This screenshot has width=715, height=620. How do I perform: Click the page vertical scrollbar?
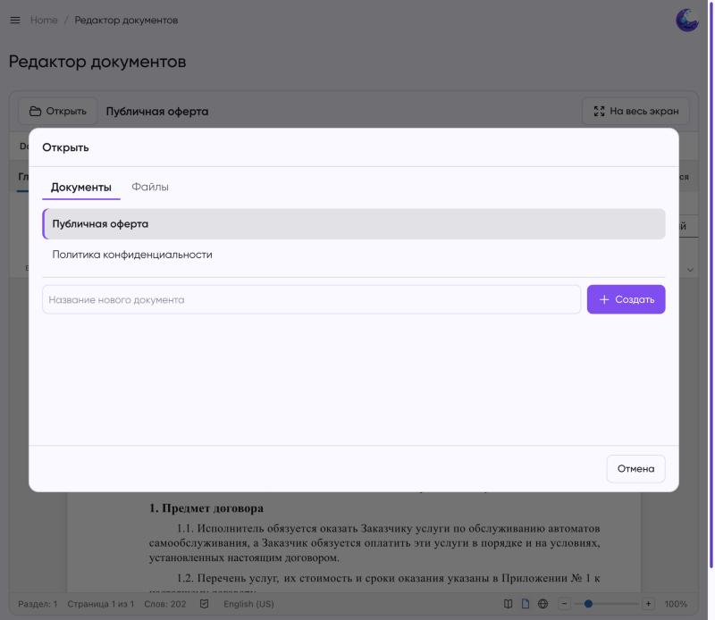coord(711,287)
